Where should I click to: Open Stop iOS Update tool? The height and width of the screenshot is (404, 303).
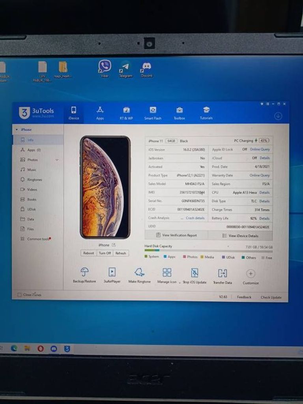(195, 276)
